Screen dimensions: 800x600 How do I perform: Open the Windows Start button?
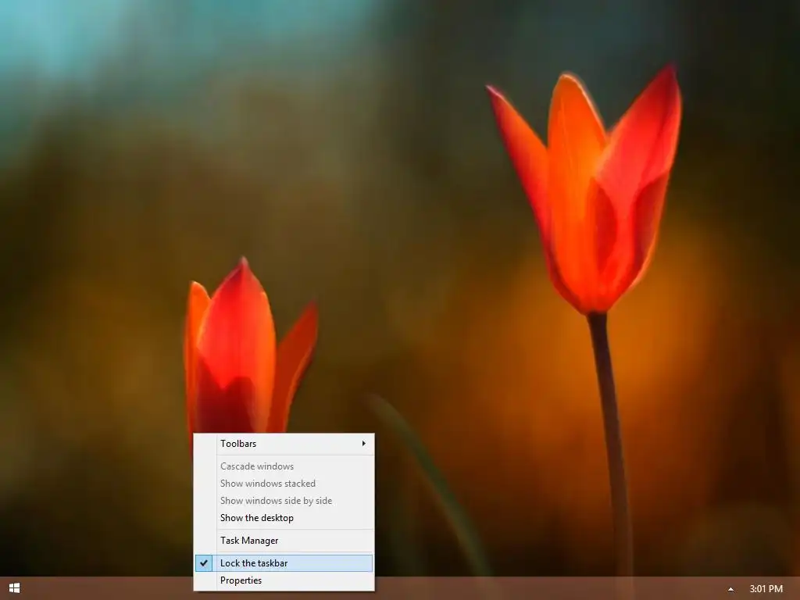pos(14,588)
